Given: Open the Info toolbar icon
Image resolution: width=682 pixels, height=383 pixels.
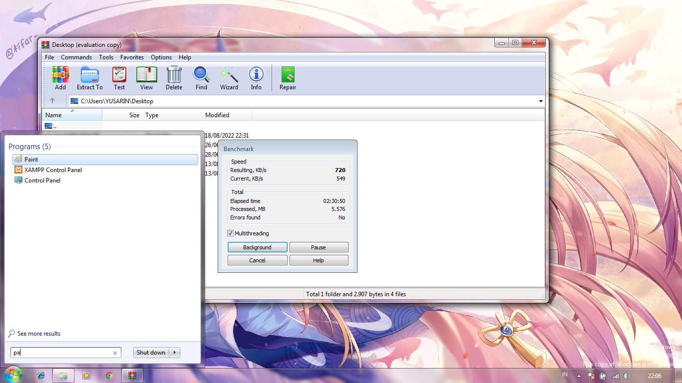Looking at the screenshot, I should coord(256,78).
